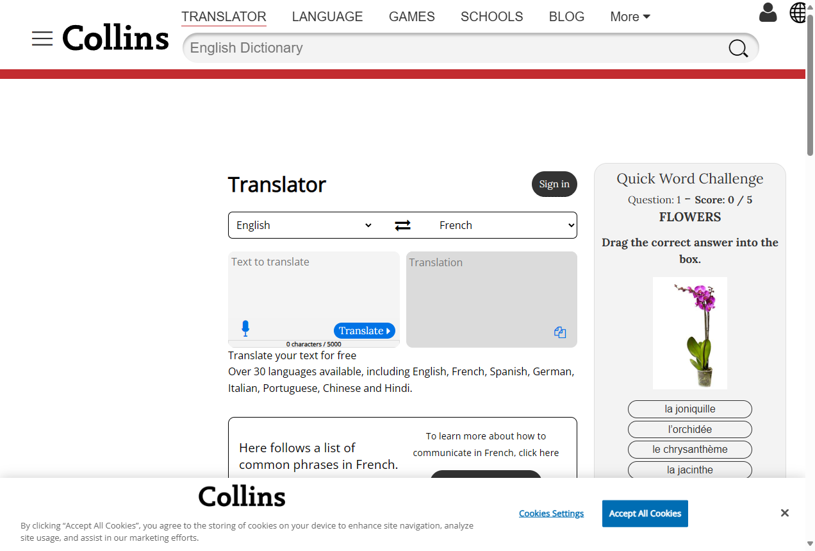
Task: Select the microphone for voice input
Action: coord(245,327)
